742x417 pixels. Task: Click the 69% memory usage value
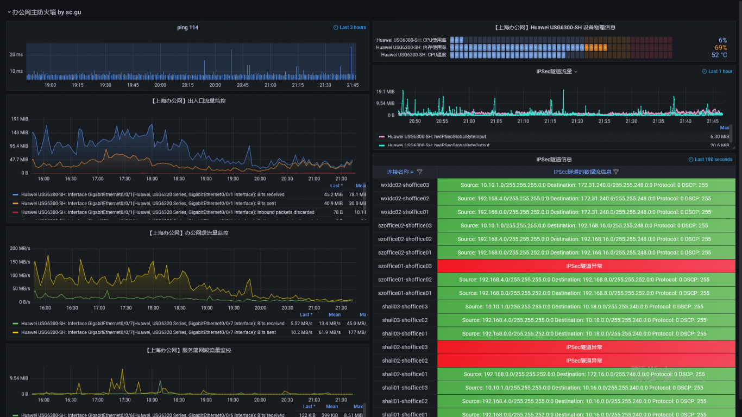(720, 48)
